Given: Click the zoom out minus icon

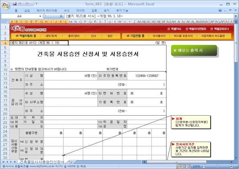Looking at the screenshot, I should pyautogui.click(x=205, y=166).
